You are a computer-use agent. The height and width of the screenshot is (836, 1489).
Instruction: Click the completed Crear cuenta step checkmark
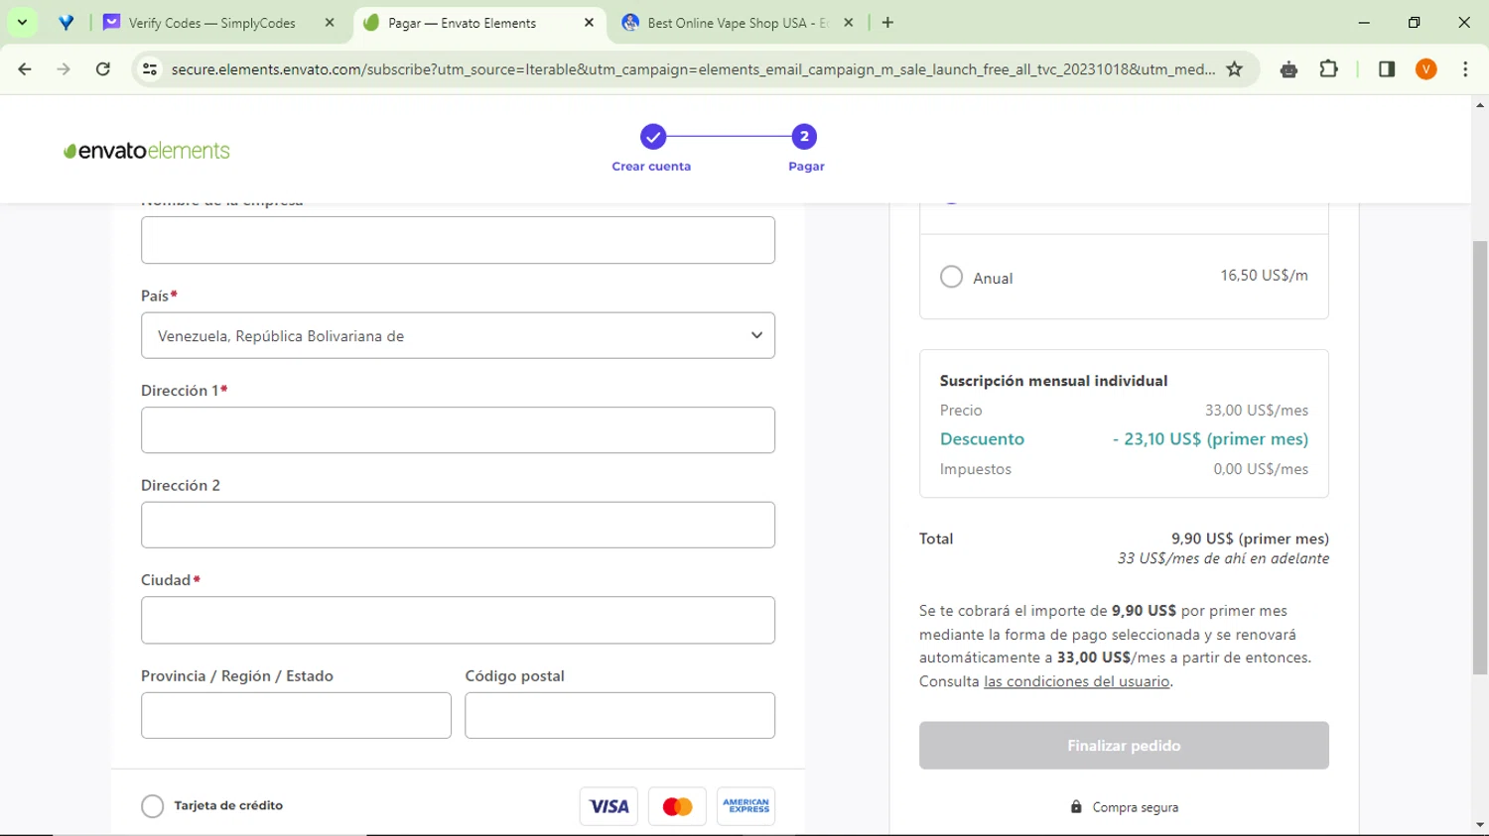[x=652, y=137]
